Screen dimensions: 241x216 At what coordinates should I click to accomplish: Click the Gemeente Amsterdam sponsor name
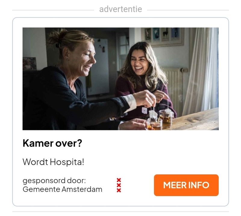62,189
